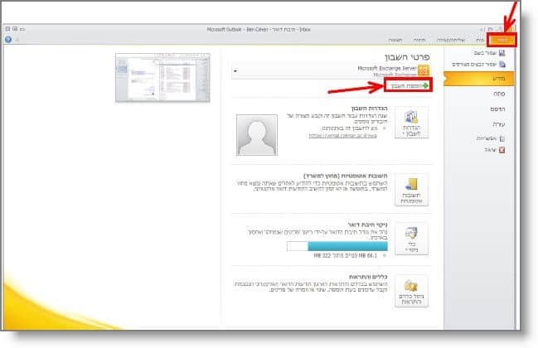
Task: Switch to the Home (בית) ribbon tab
Action: coord(480,41)
